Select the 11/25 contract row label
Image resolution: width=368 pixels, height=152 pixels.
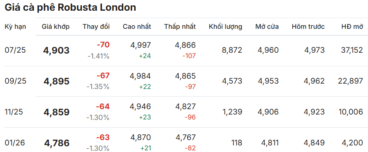[x=14, y=112]
